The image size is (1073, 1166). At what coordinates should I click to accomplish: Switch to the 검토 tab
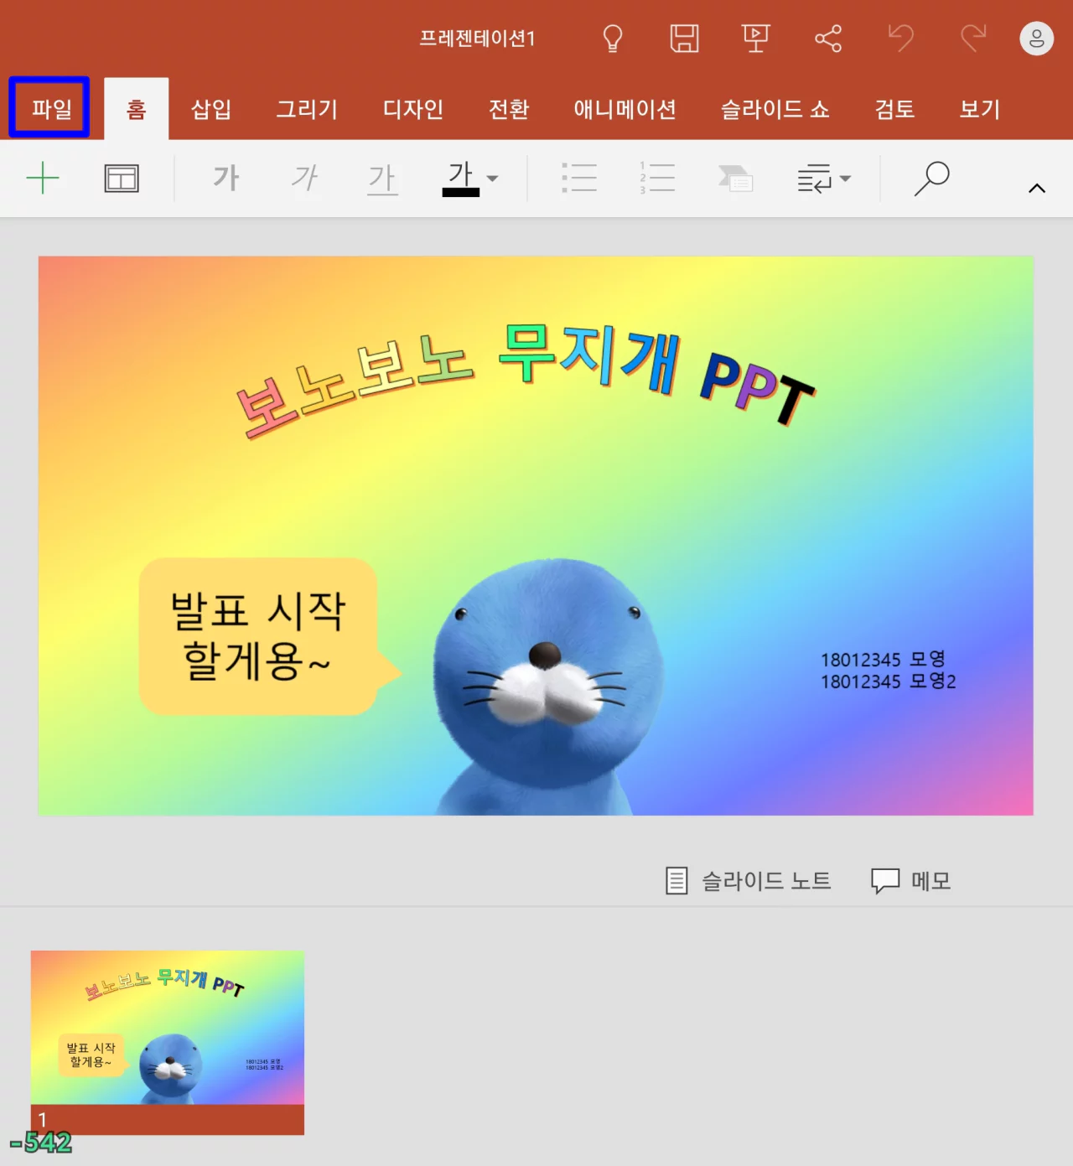pos(894,109)
